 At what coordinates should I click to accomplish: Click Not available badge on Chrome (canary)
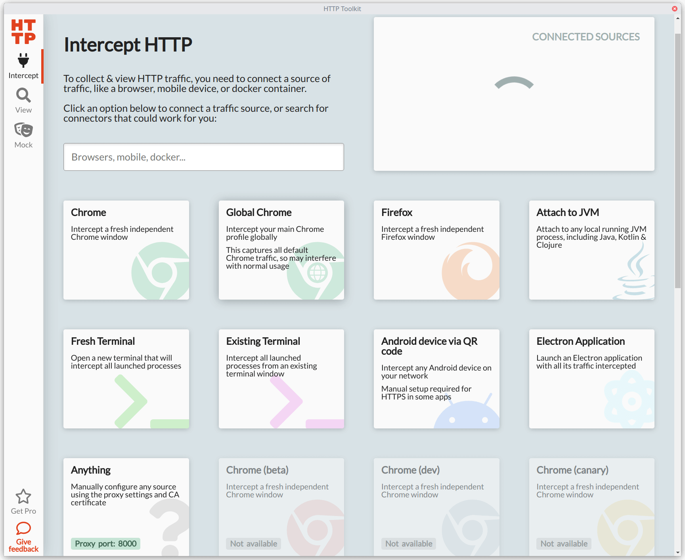564,544
